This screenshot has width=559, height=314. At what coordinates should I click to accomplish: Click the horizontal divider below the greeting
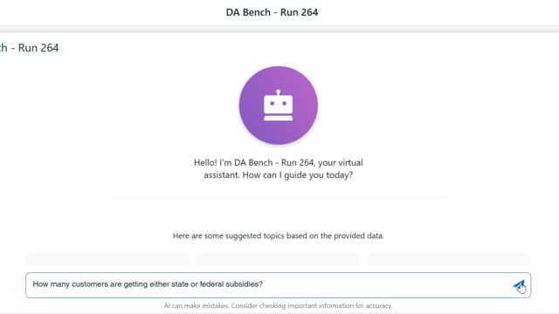(x=278, y=197)
